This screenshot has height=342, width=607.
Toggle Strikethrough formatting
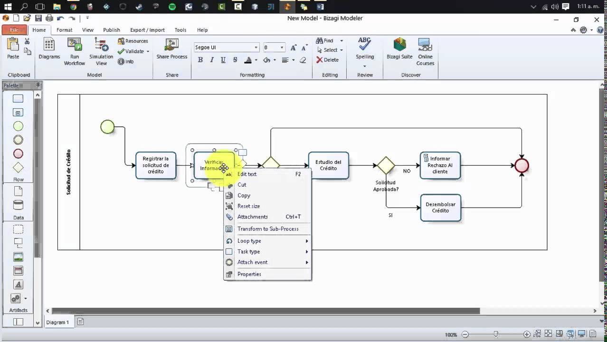pos(235,60)
